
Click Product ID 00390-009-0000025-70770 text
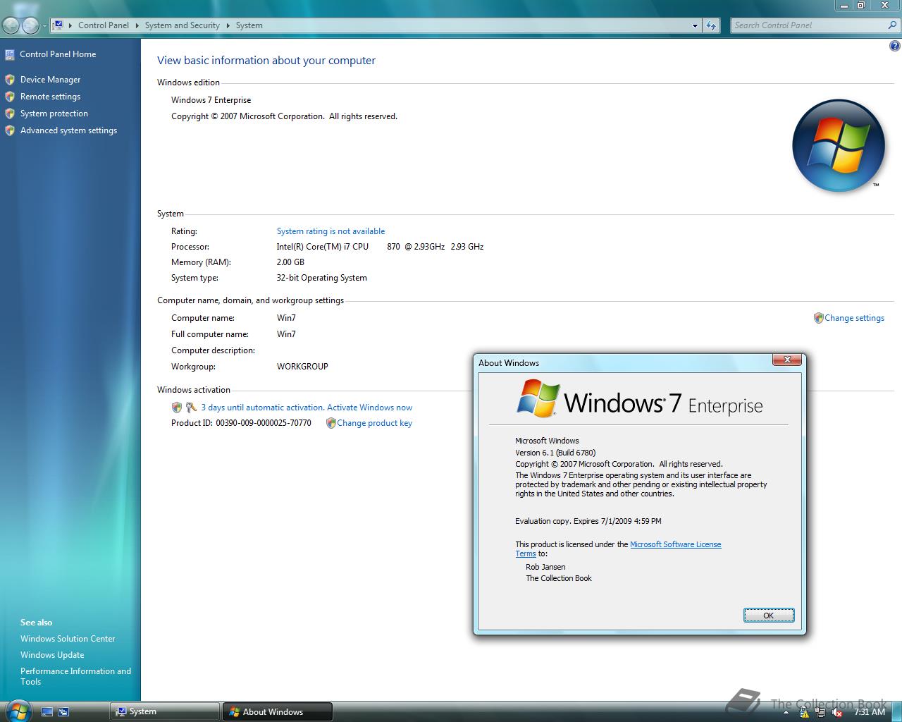[x=241, y=423]
